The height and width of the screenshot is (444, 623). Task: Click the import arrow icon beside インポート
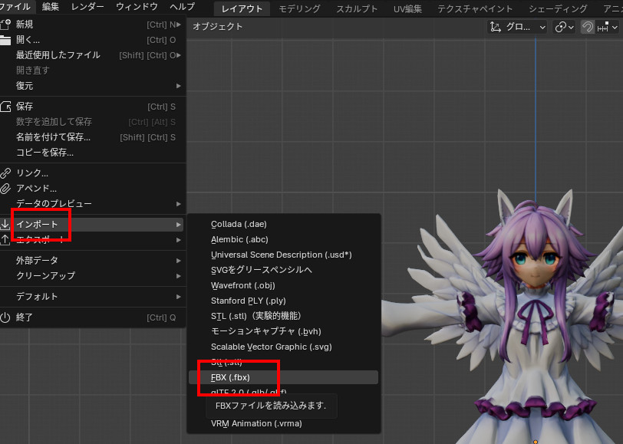pyautogui.click(x=6, y=225)
